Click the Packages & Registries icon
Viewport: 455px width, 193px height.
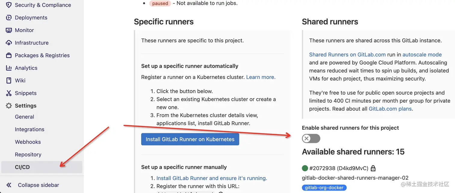(9, 56)
